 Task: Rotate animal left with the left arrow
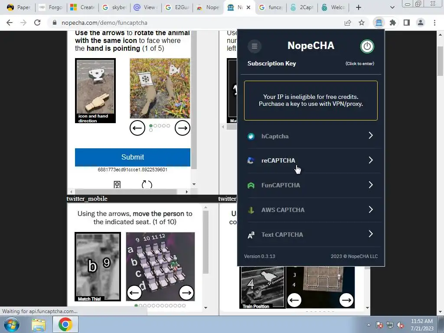coord(137,128)
